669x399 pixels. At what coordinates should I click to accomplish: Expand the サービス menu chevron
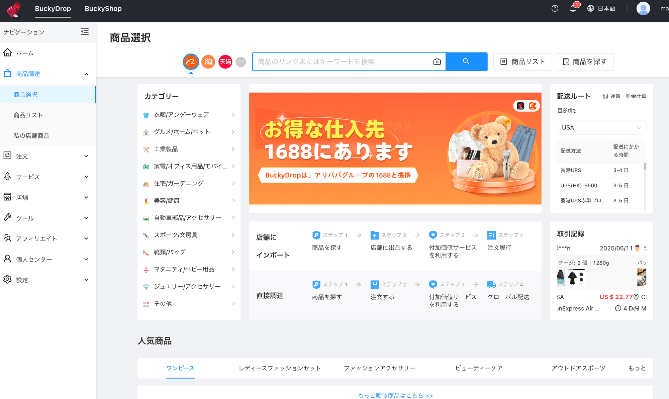pos(86,177)
